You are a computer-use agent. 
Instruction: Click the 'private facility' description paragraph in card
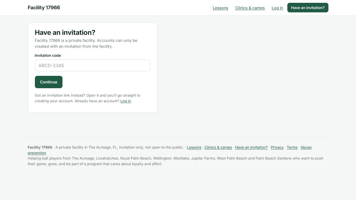[86, 44]
